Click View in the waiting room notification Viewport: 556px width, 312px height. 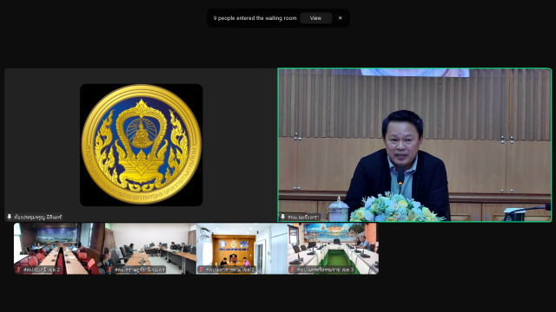(315, 18)
